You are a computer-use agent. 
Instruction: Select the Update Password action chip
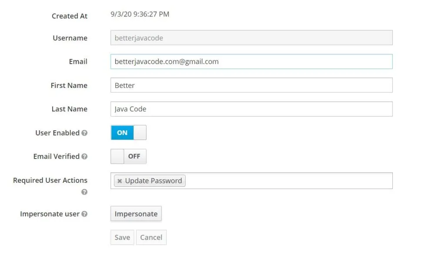153,181
